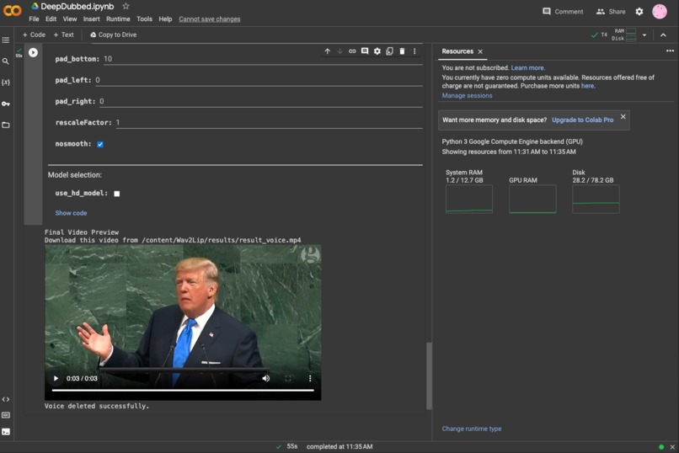This screenshot has width=679, height=453.
Task: Click the pad_bottom input field
Action: [x=263, y=59]
